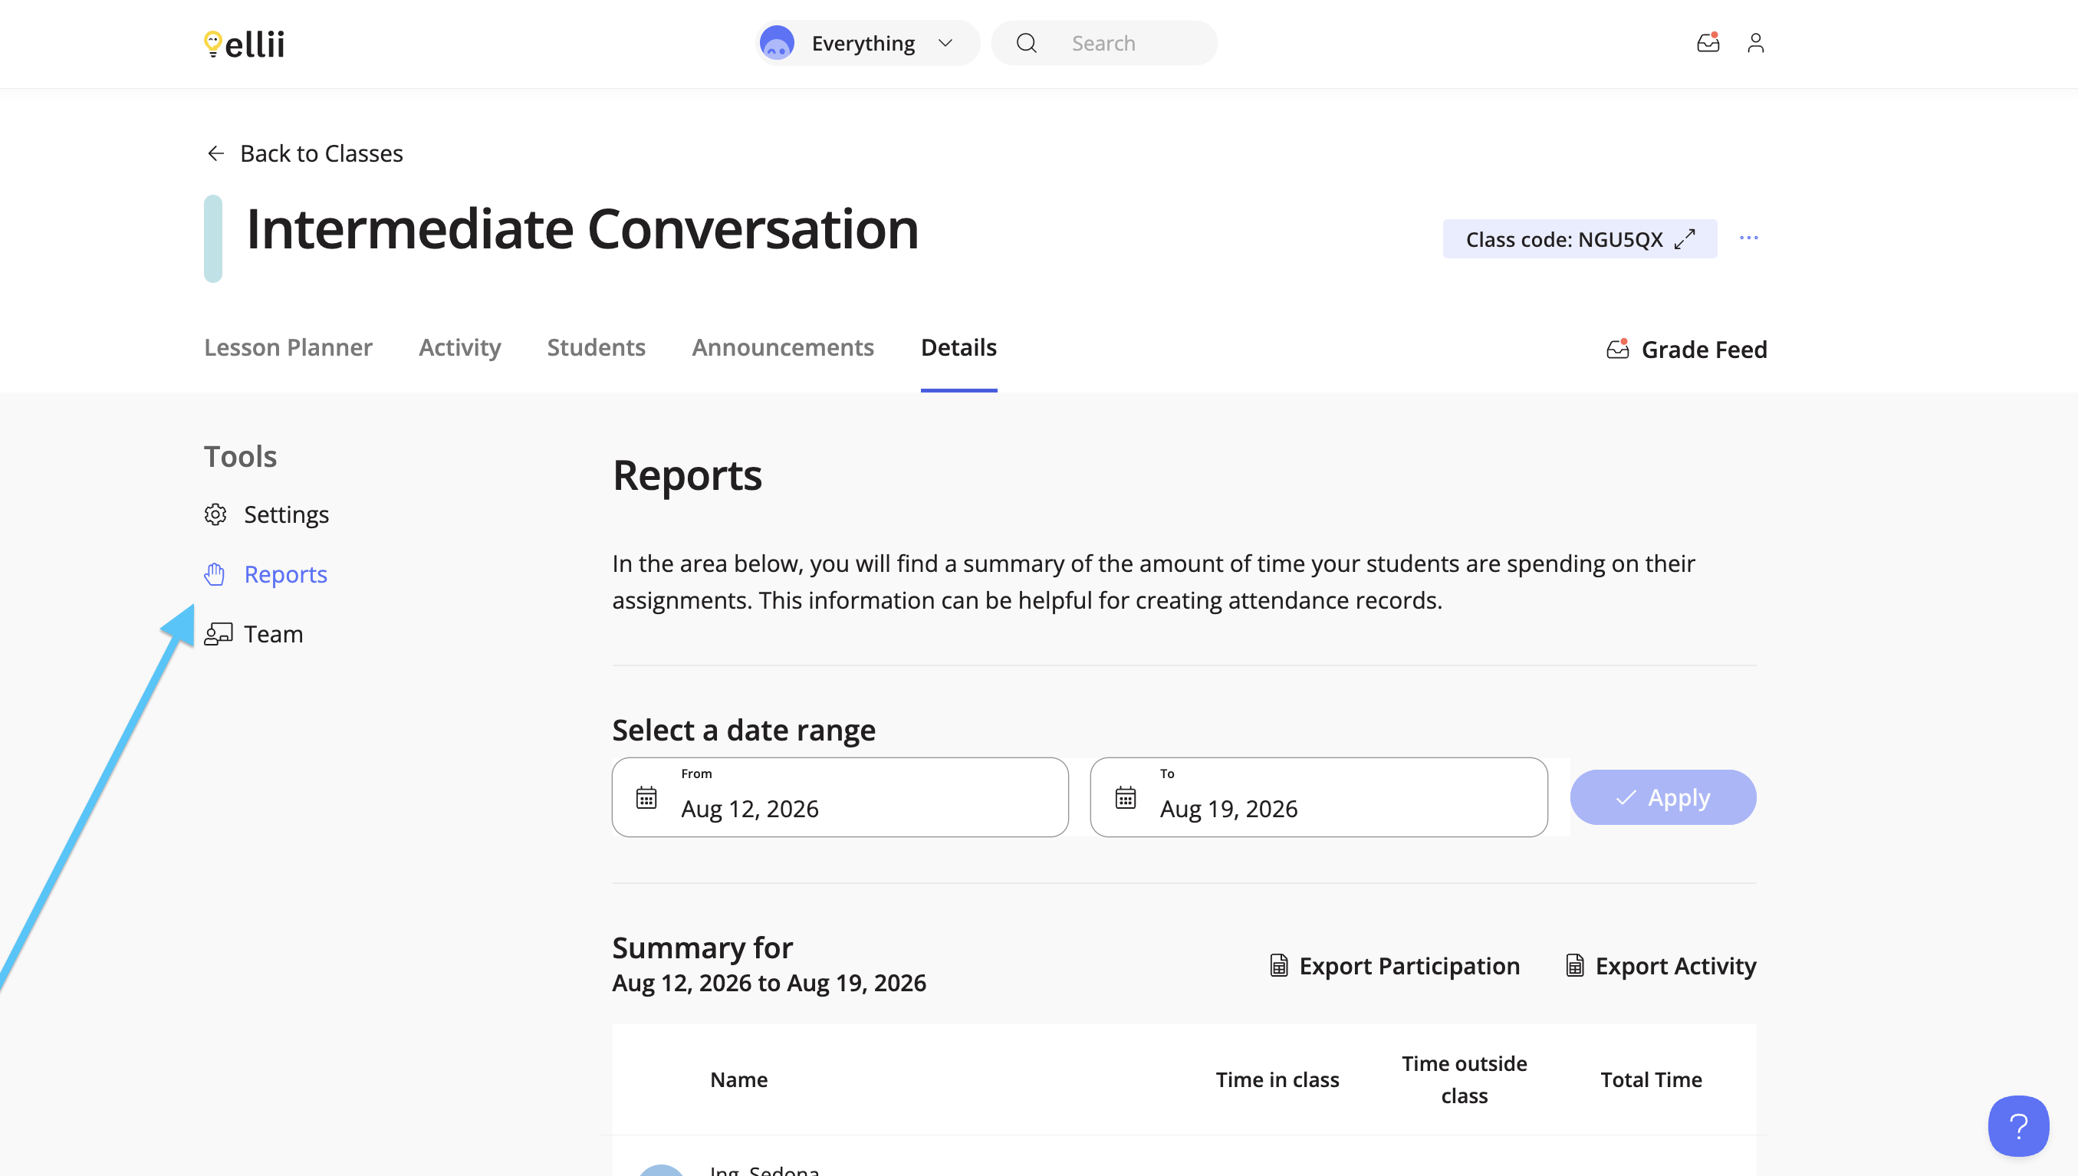
Task: Open the three-dot class options menu
Action: (x=1748, y=238)
